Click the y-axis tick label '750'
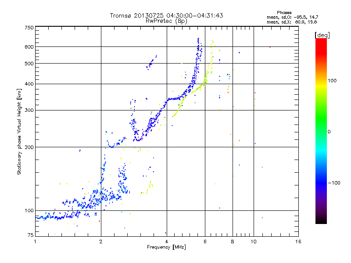351x263 pixels. pyautogui.click(x=29, y=28)
